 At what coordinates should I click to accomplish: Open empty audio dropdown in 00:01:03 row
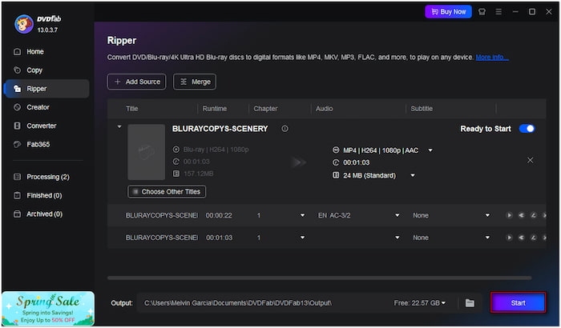[x=398, y=238]
